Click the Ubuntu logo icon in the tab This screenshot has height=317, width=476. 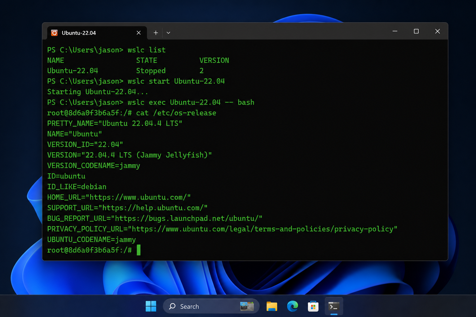54,33
